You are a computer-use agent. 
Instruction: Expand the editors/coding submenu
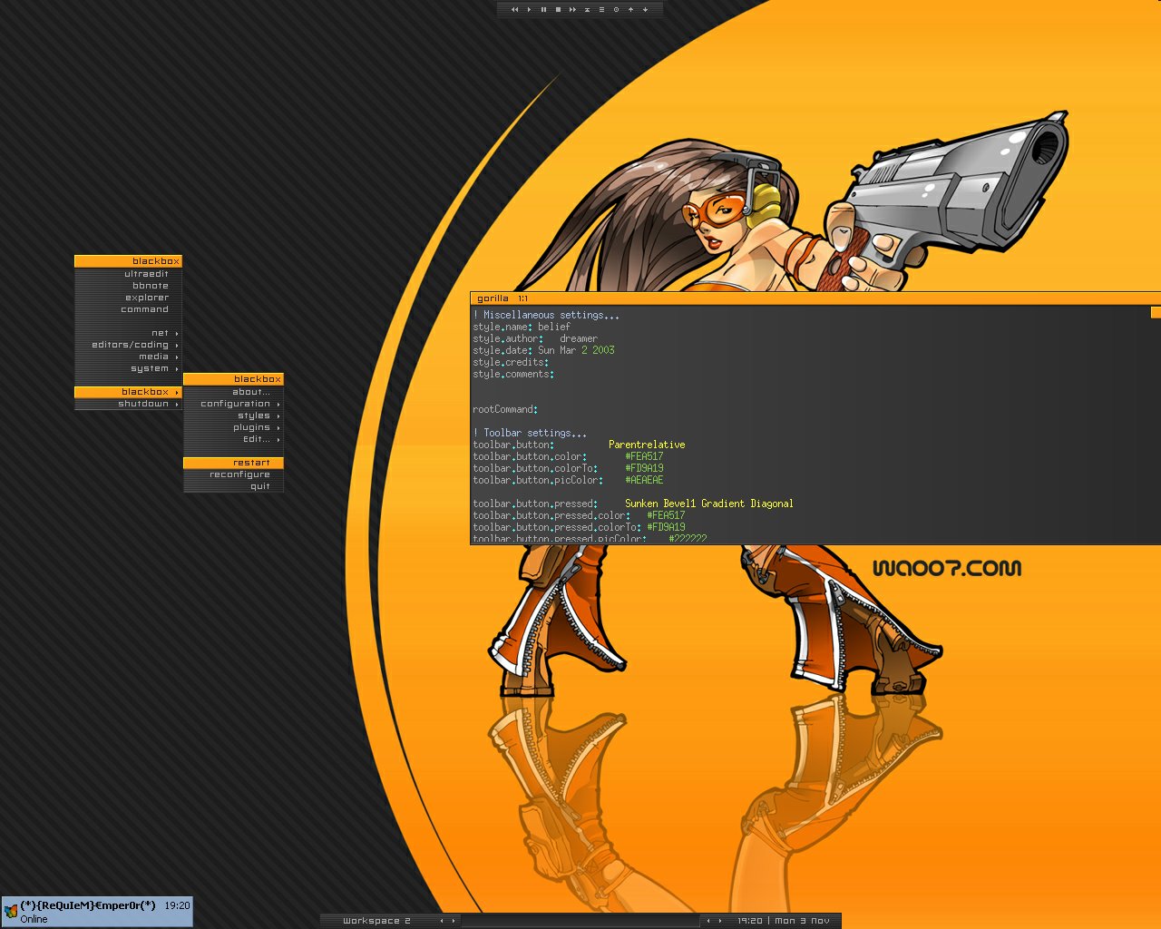click(x=128, y=345)
